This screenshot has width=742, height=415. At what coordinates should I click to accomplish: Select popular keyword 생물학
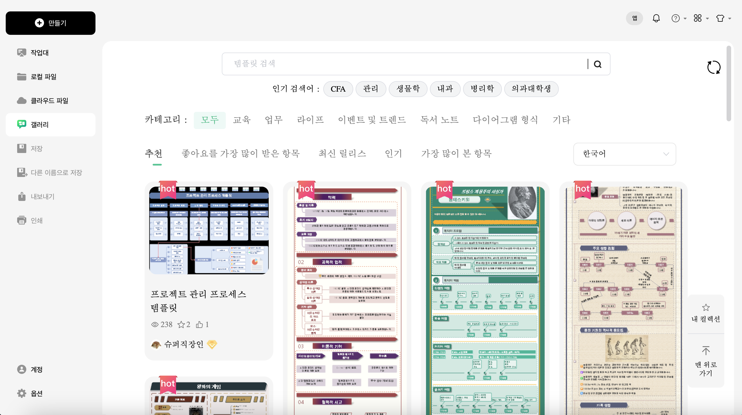point(408,89)
